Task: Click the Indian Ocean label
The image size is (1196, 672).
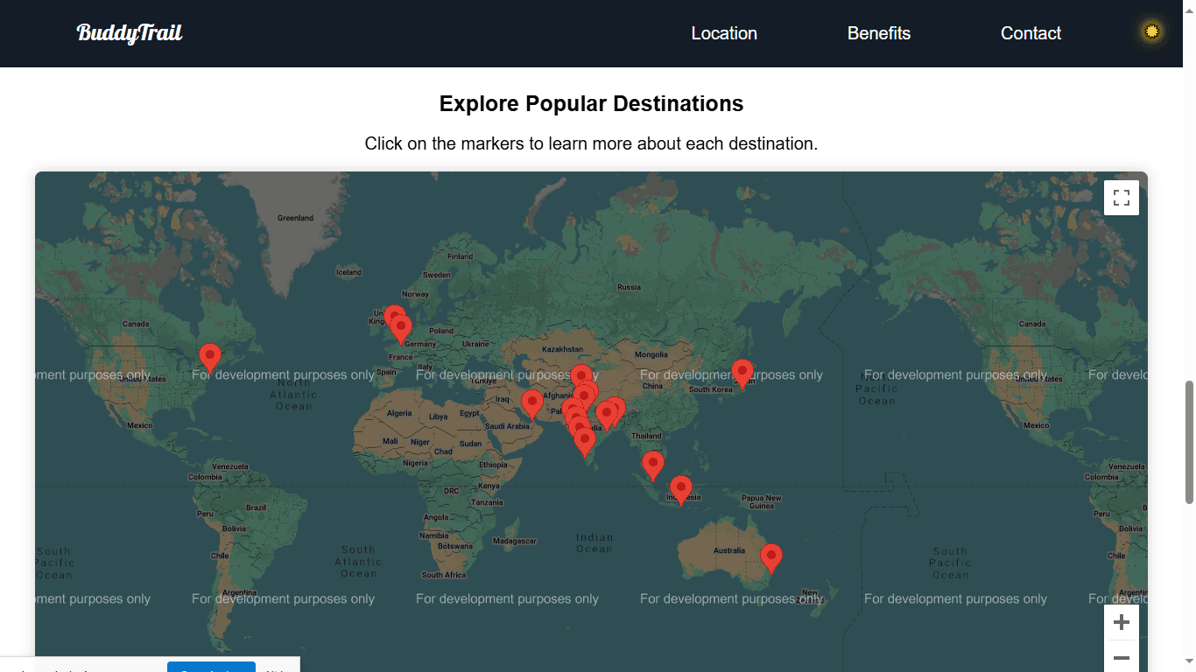Action: click(x=594, y=543)
